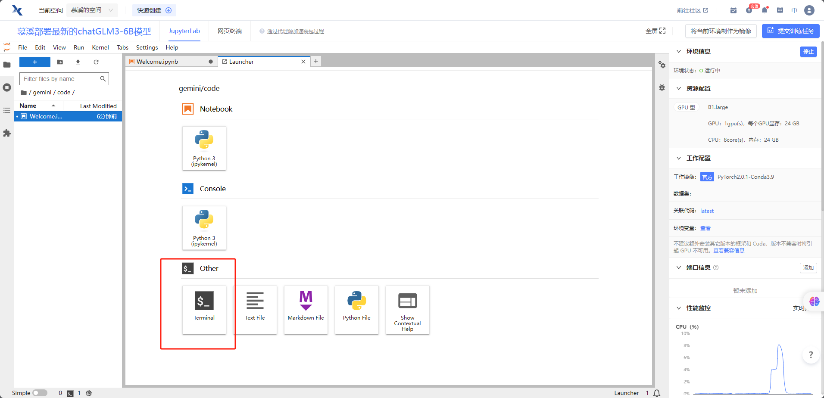Create a new Markdown File

(x=306, y=310)
